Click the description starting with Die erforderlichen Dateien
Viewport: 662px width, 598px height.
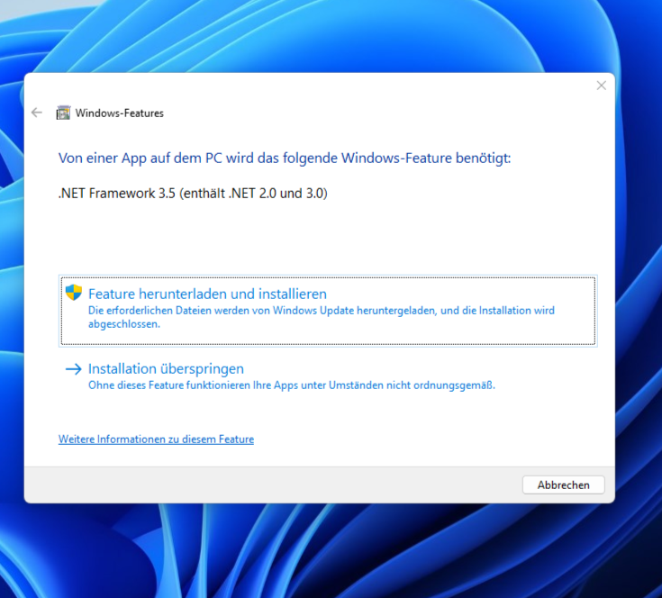pos(322,317)
